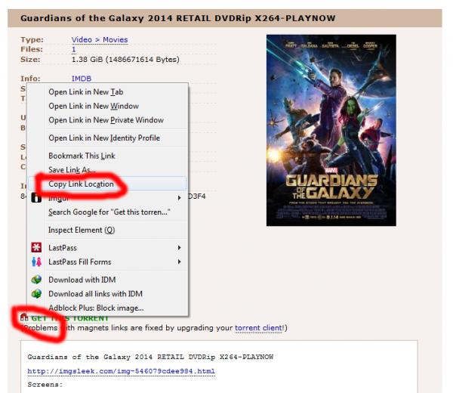Open the imgsleek.com image link
Viewport: 453px width, 393px height.
121,371
